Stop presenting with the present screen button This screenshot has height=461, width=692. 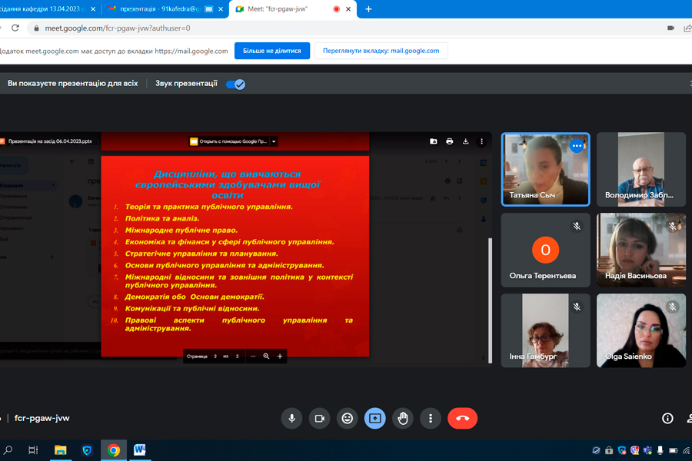coord(375,418)
